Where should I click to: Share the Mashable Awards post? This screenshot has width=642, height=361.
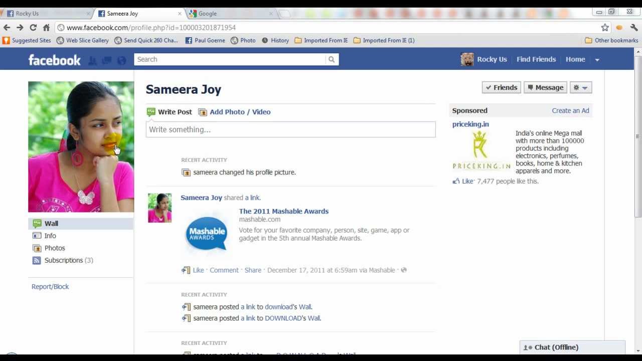click(x=253, y=270)
